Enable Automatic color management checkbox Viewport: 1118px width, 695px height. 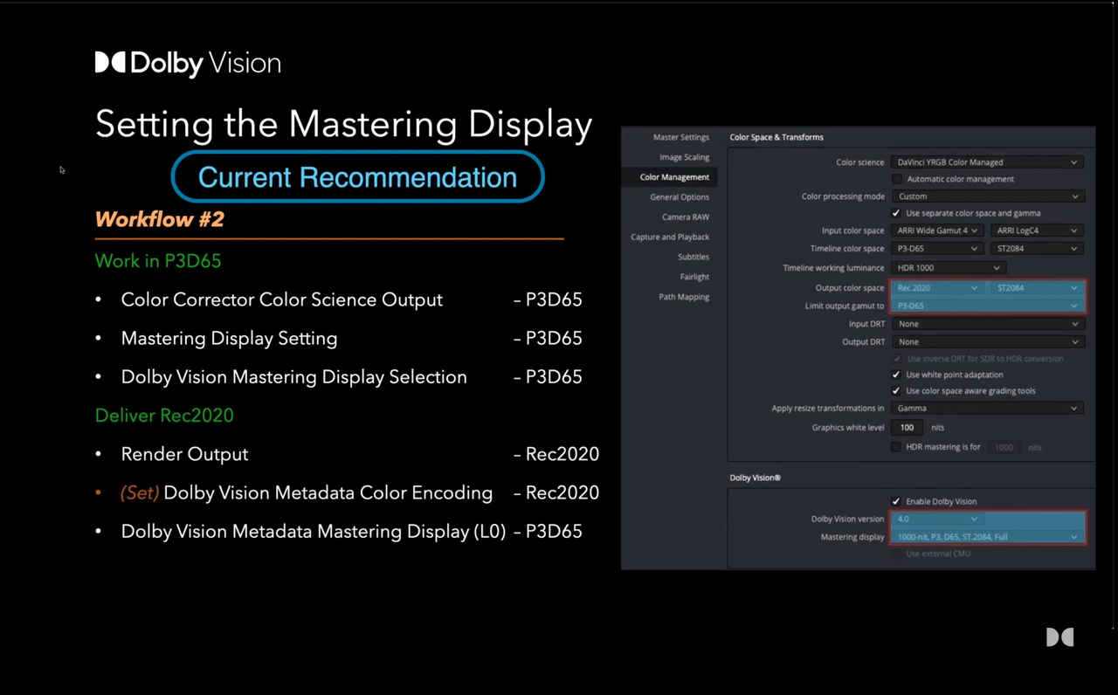tap(896, 179)
